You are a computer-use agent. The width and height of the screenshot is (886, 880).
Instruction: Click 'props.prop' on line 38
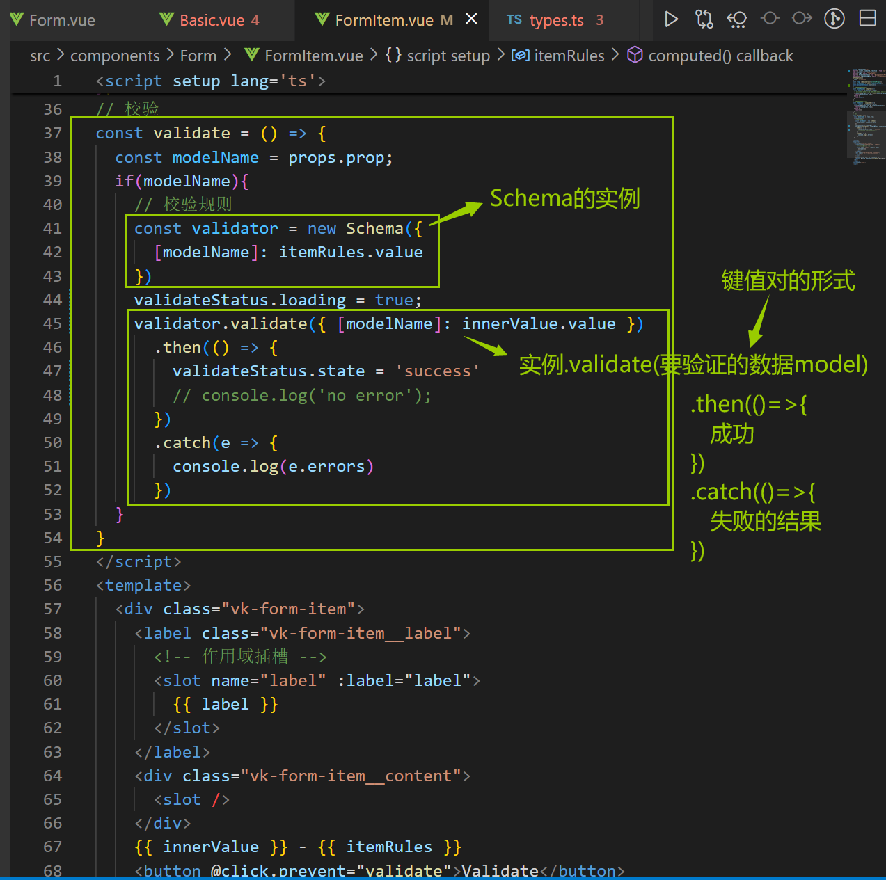[335, 157]
